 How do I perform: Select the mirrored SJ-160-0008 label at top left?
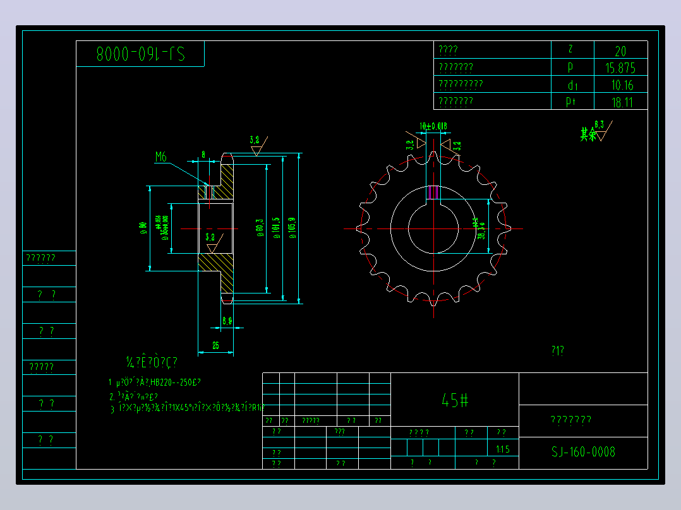click(x=141, y=54)
